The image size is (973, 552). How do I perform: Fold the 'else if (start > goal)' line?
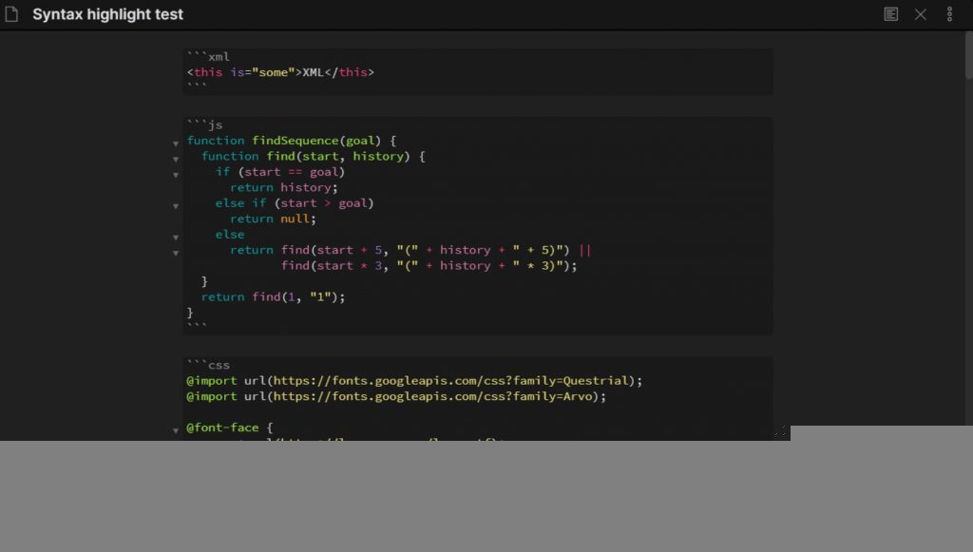click(x=176, y=206)
